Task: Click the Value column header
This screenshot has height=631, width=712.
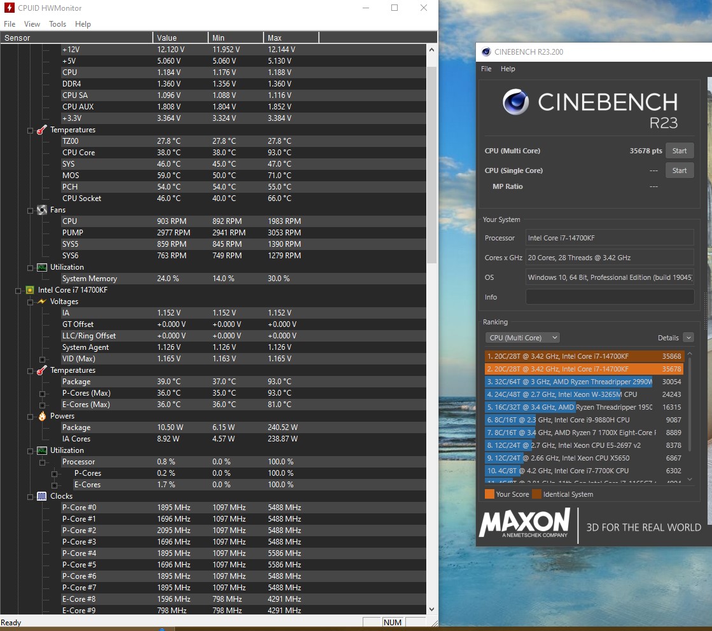Action: (x=180, y=38)
